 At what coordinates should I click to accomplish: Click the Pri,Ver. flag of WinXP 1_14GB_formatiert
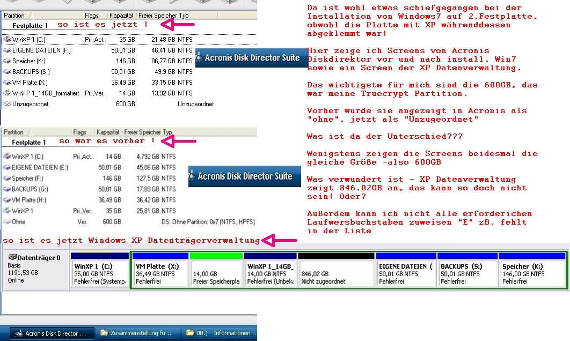94,93
